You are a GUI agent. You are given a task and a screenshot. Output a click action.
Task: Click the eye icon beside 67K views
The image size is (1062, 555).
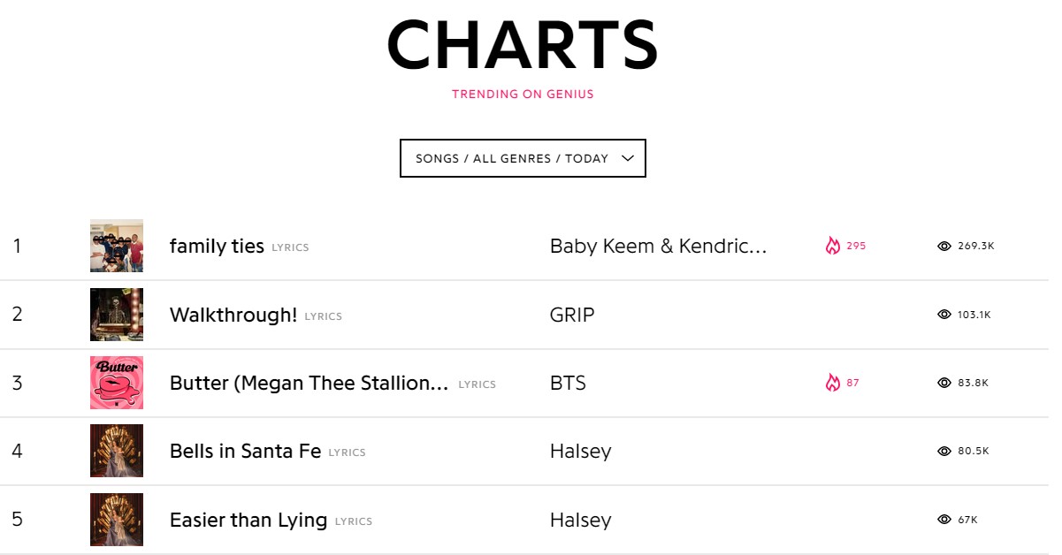click(x=944, y=520)
